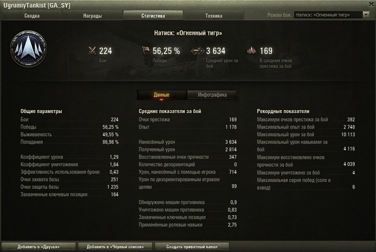The height and width of the screenshot is (252, 376).
Task: Switch to the Сводка tab
Action: click(32, 16)
